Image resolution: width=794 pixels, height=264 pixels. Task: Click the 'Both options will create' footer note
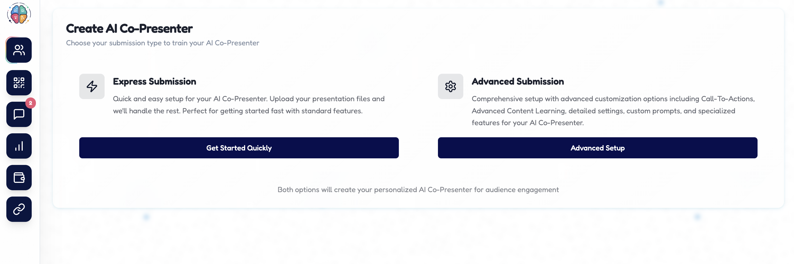point(418,190)
